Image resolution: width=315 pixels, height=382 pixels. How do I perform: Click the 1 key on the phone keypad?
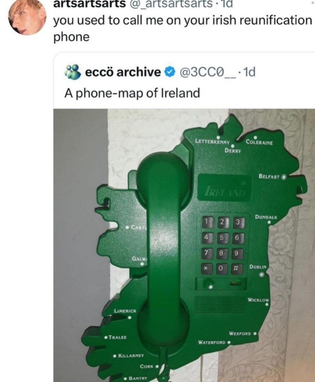[x=206, y=223]
